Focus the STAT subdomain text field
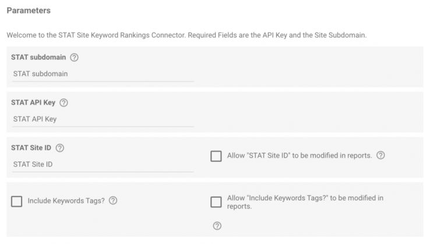 [x=103, y=74]
